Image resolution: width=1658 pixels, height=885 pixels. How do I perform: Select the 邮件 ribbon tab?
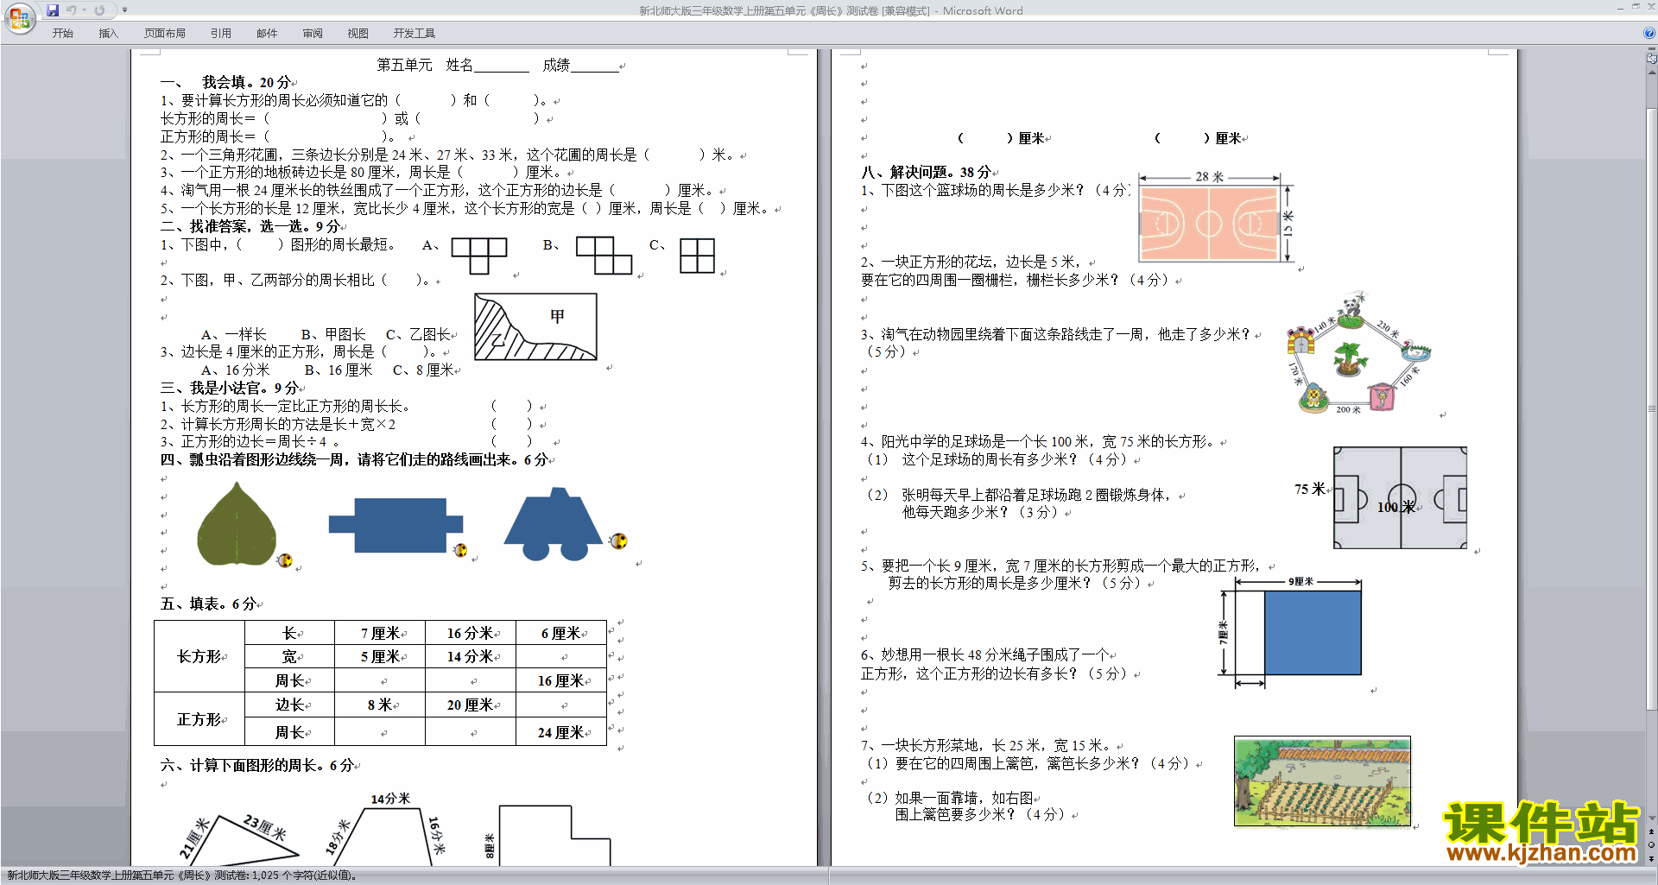click(267, 33)
